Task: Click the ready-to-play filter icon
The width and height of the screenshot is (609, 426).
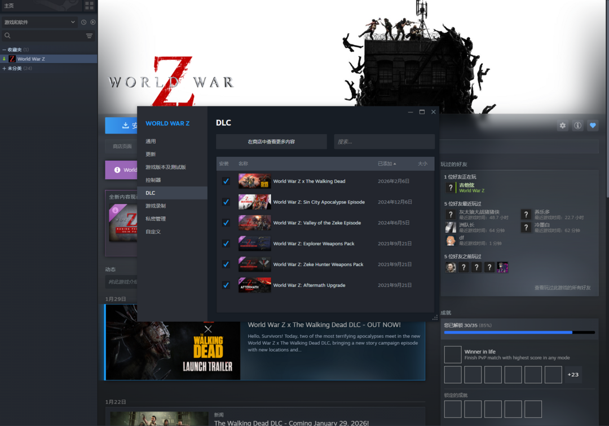Action: click(93, 22)
